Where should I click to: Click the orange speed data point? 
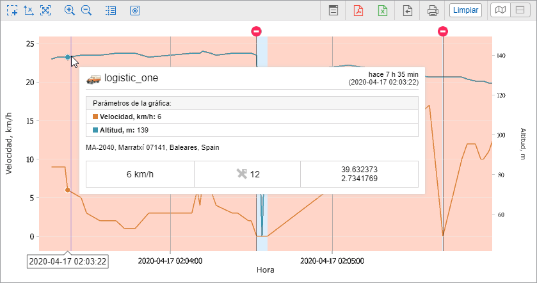pos(67,190)
